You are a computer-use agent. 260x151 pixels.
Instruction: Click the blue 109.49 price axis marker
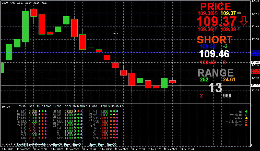pos(255,55)
